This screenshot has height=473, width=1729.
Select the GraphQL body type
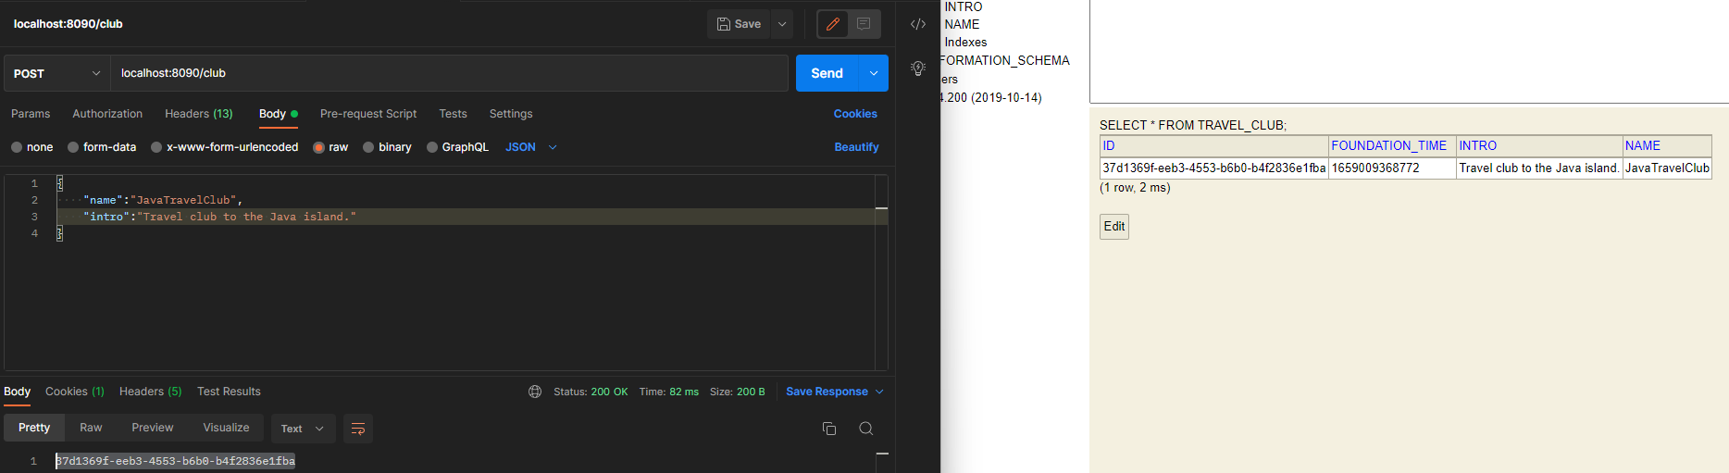pyautogui.click(x=457, y=147)
